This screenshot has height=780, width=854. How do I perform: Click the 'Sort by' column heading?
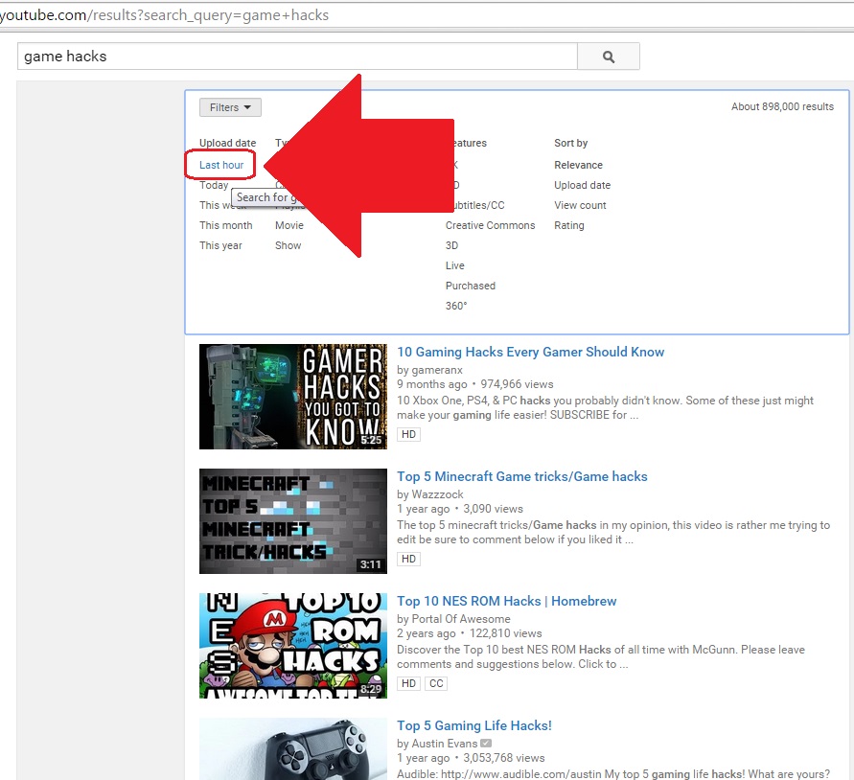pos(571,143)
